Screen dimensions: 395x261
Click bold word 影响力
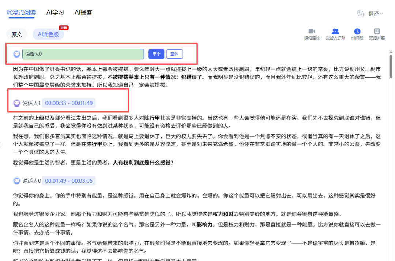(204, 224)
